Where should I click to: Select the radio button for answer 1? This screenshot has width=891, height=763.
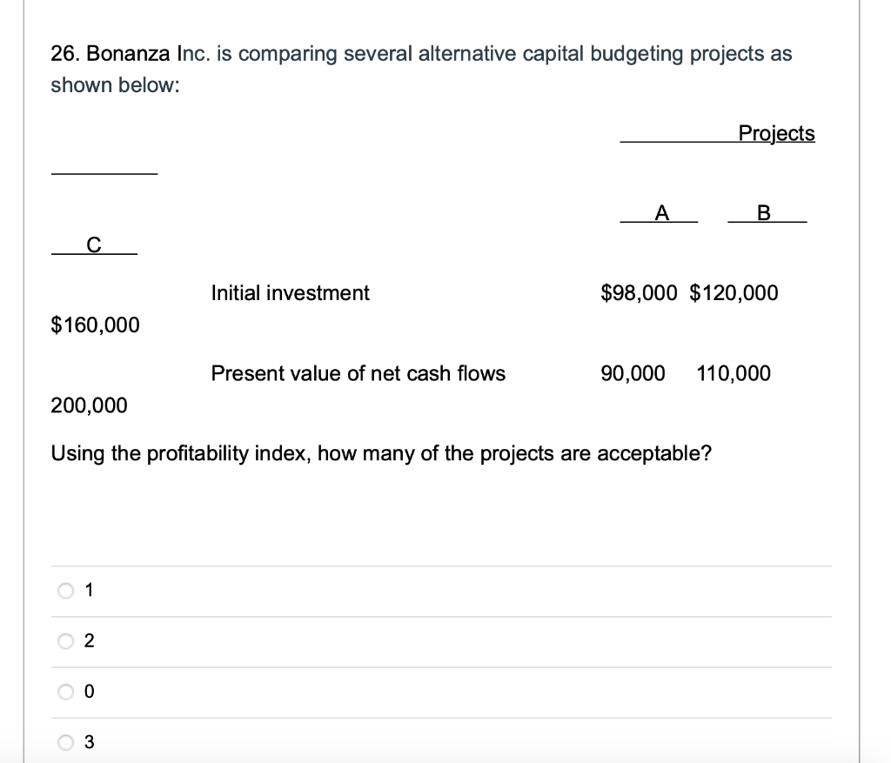66,590
